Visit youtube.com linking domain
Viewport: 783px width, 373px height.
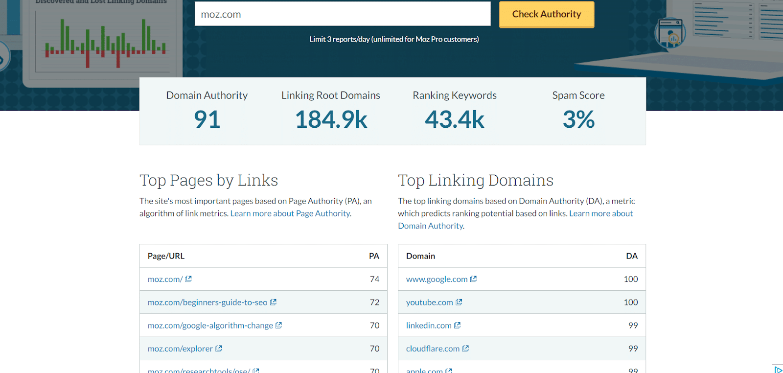pyautogui.click(x=430, y=302)
